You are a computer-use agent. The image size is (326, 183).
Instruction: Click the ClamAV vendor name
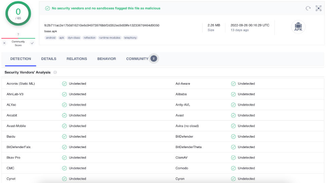181,158
